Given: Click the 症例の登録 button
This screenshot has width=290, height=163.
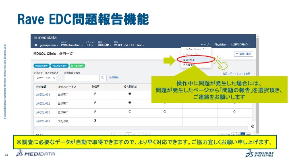Looking at the screenshot, I should pos(243,54).
